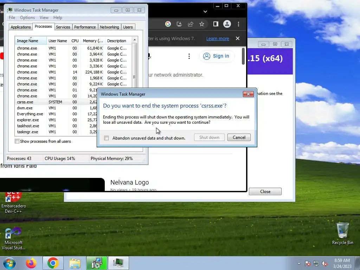
Task: Switch to the Networking tab
Action: [109, 27]
